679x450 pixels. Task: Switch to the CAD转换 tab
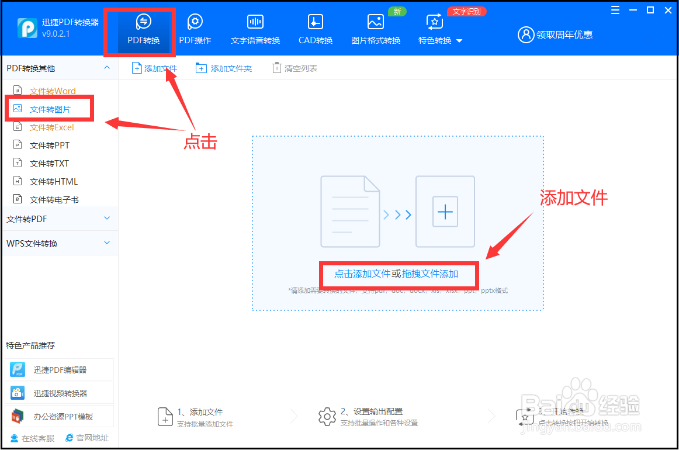point(316,30)
